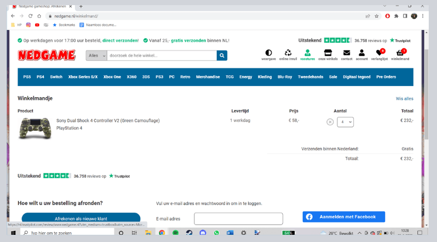This screenshot has height=242, width=437.
Task: Select PS5 in the navigation bar
Action: point(27,77)
